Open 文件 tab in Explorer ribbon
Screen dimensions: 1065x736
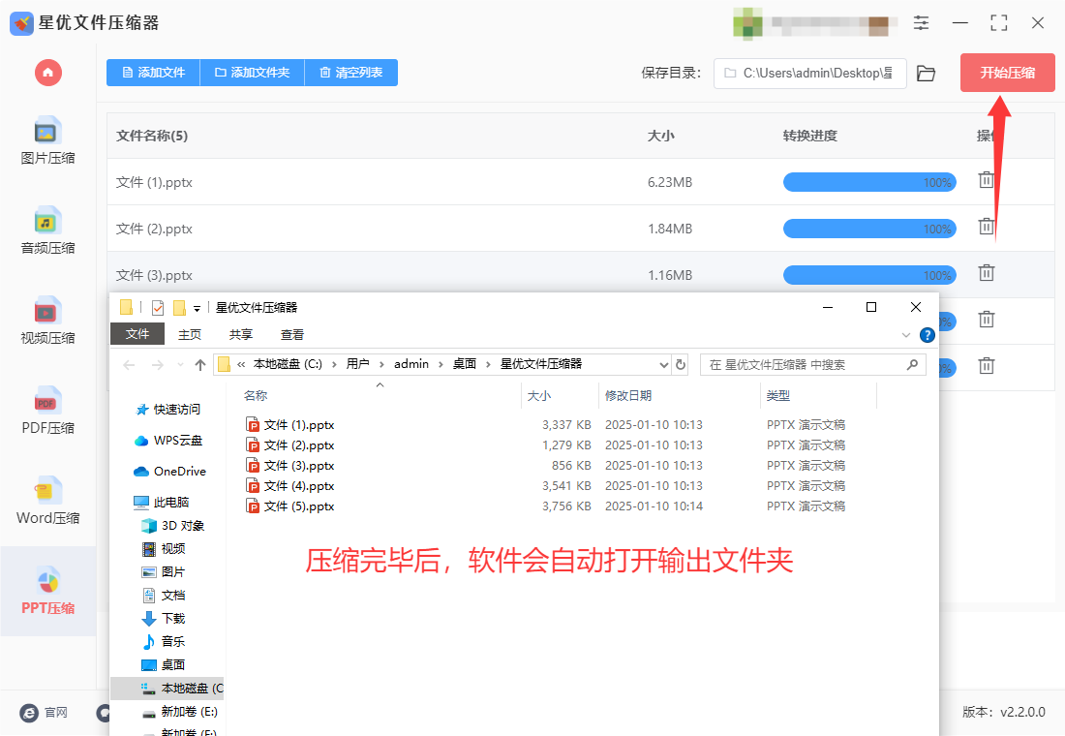pyautogui.click(x=137, y=334)
